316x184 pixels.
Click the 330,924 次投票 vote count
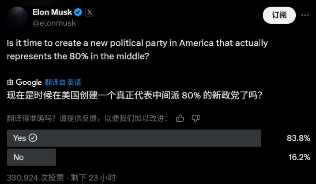[36, 178]
